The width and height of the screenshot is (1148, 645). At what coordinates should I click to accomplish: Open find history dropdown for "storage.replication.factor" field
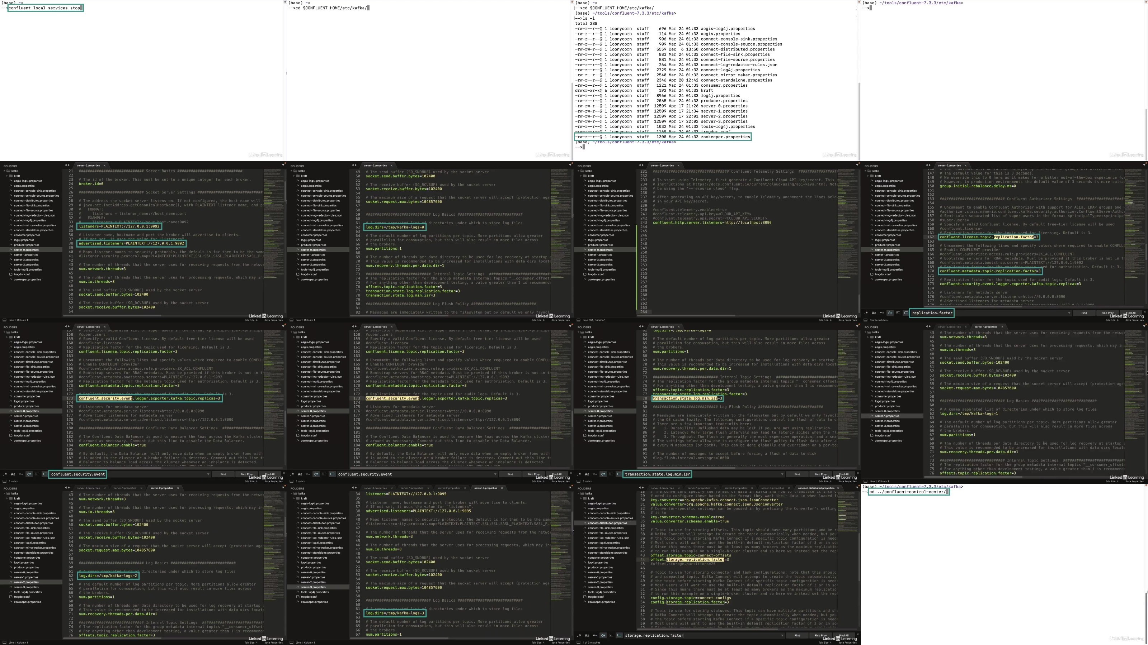coord(782,635)
